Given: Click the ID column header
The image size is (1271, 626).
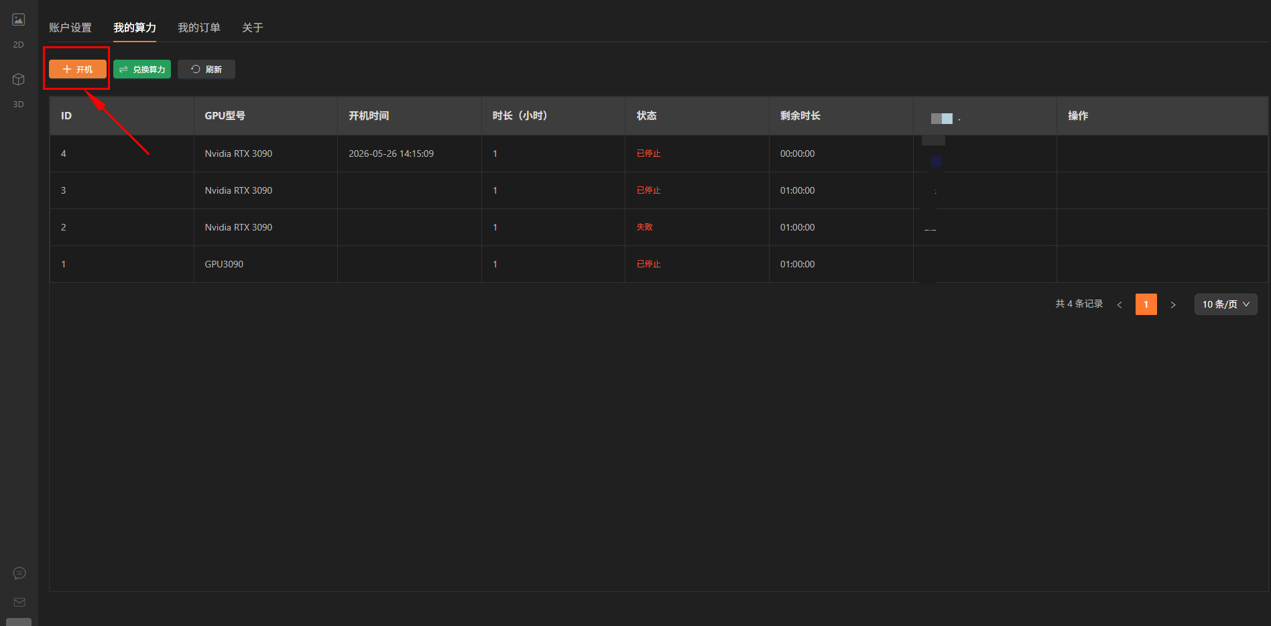Looking at the screenshot, I should pyautogui.click(x=122, y=116).
